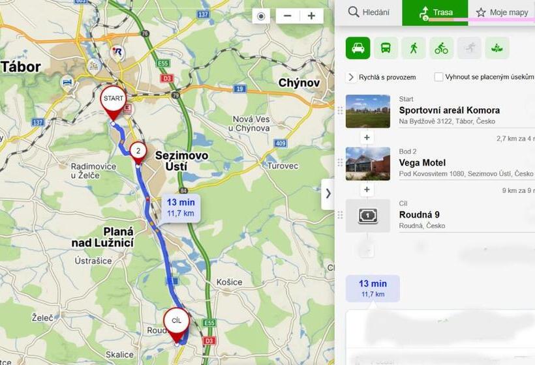Select walking route mode
Screen dimensions: 535x365
(414, 48)
